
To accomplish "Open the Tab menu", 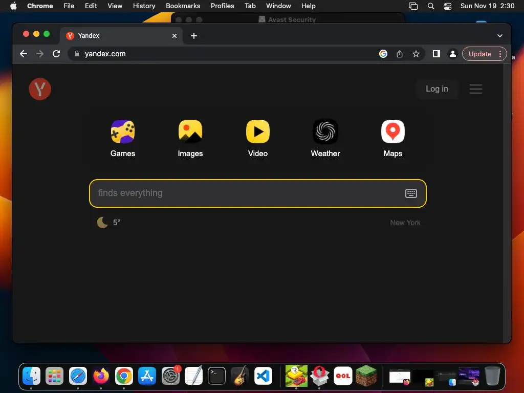I will pos(250,6).
